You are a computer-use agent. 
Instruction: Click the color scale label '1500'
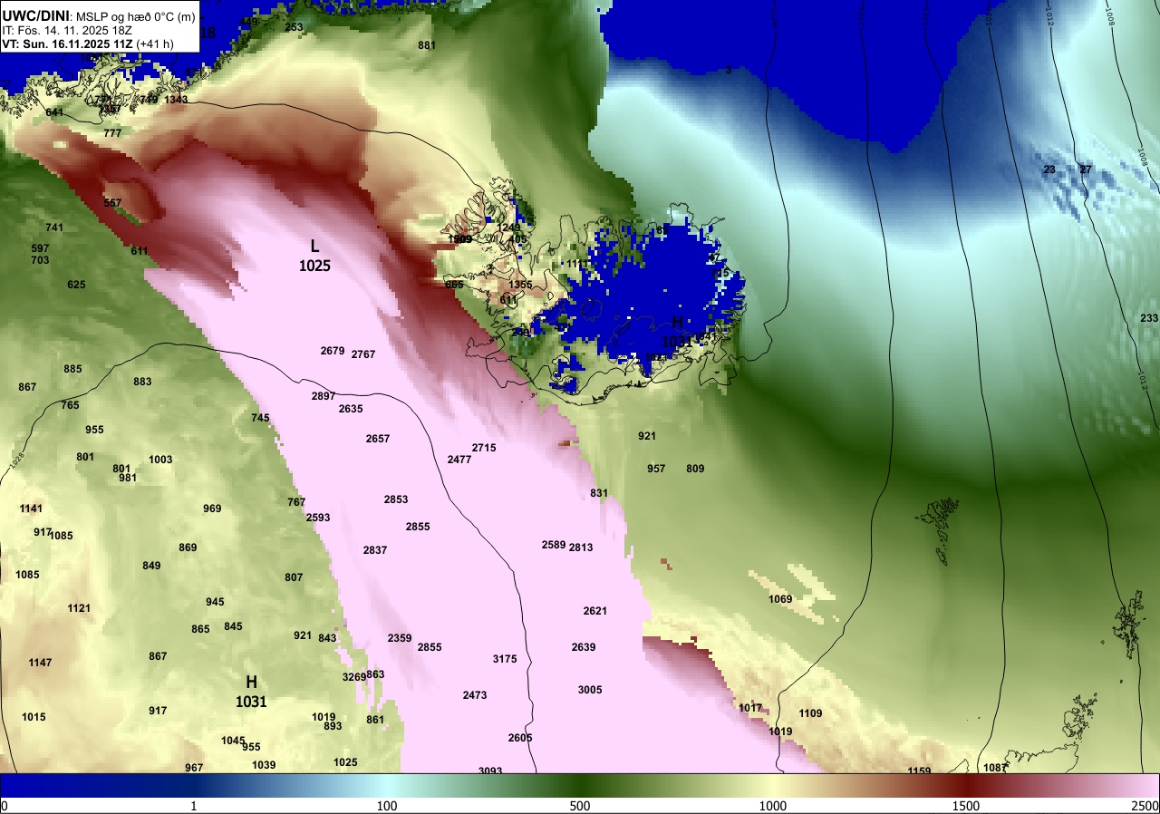pyautogui.click(x=965, y=806)
